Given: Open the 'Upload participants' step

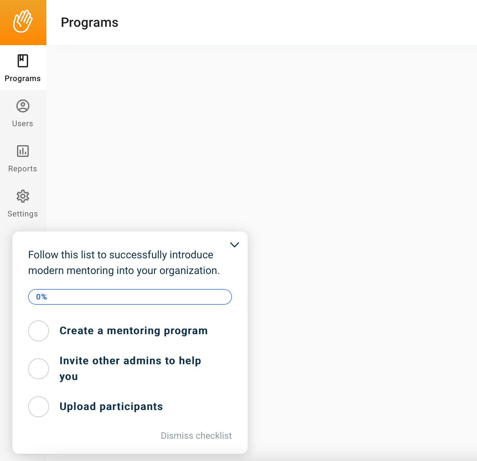Looking at the screenshot, I should click(x=111, y=407).
